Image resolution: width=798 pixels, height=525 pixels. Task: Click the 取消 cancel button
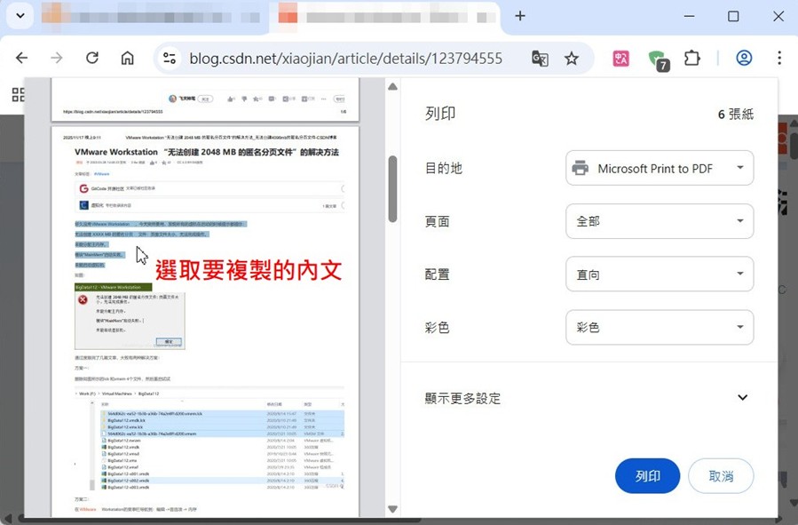pyautogui.click(x=721, y=476)
